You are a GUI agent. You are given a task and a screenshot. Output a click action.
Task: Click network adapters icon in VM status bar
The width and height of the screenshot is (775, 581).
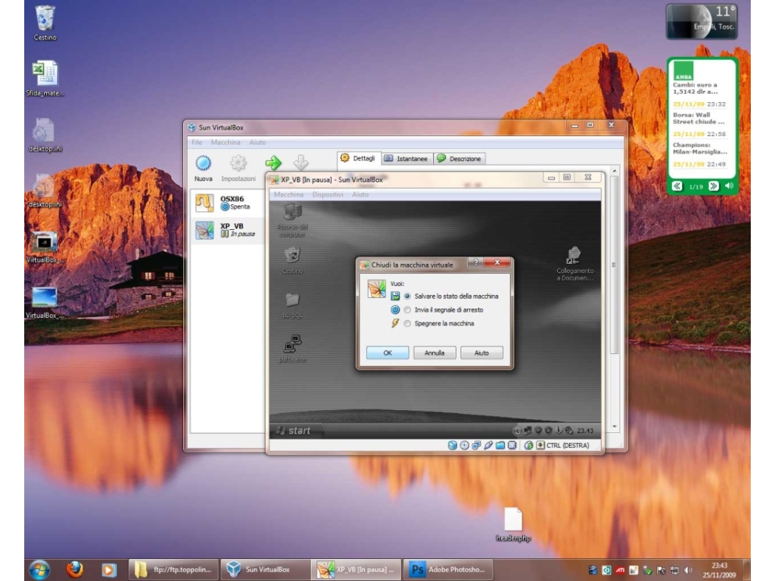pos(476,445)
